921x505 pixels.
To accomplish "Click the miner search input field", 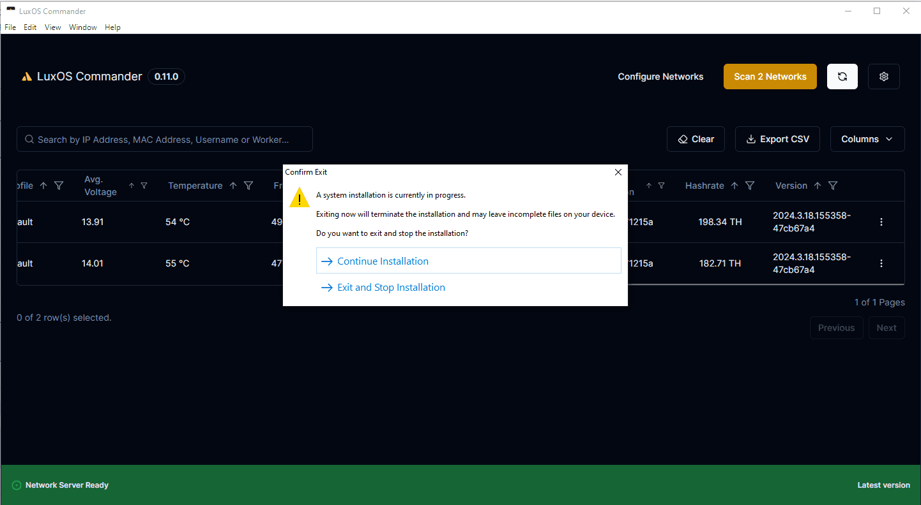I will [164, 139].
